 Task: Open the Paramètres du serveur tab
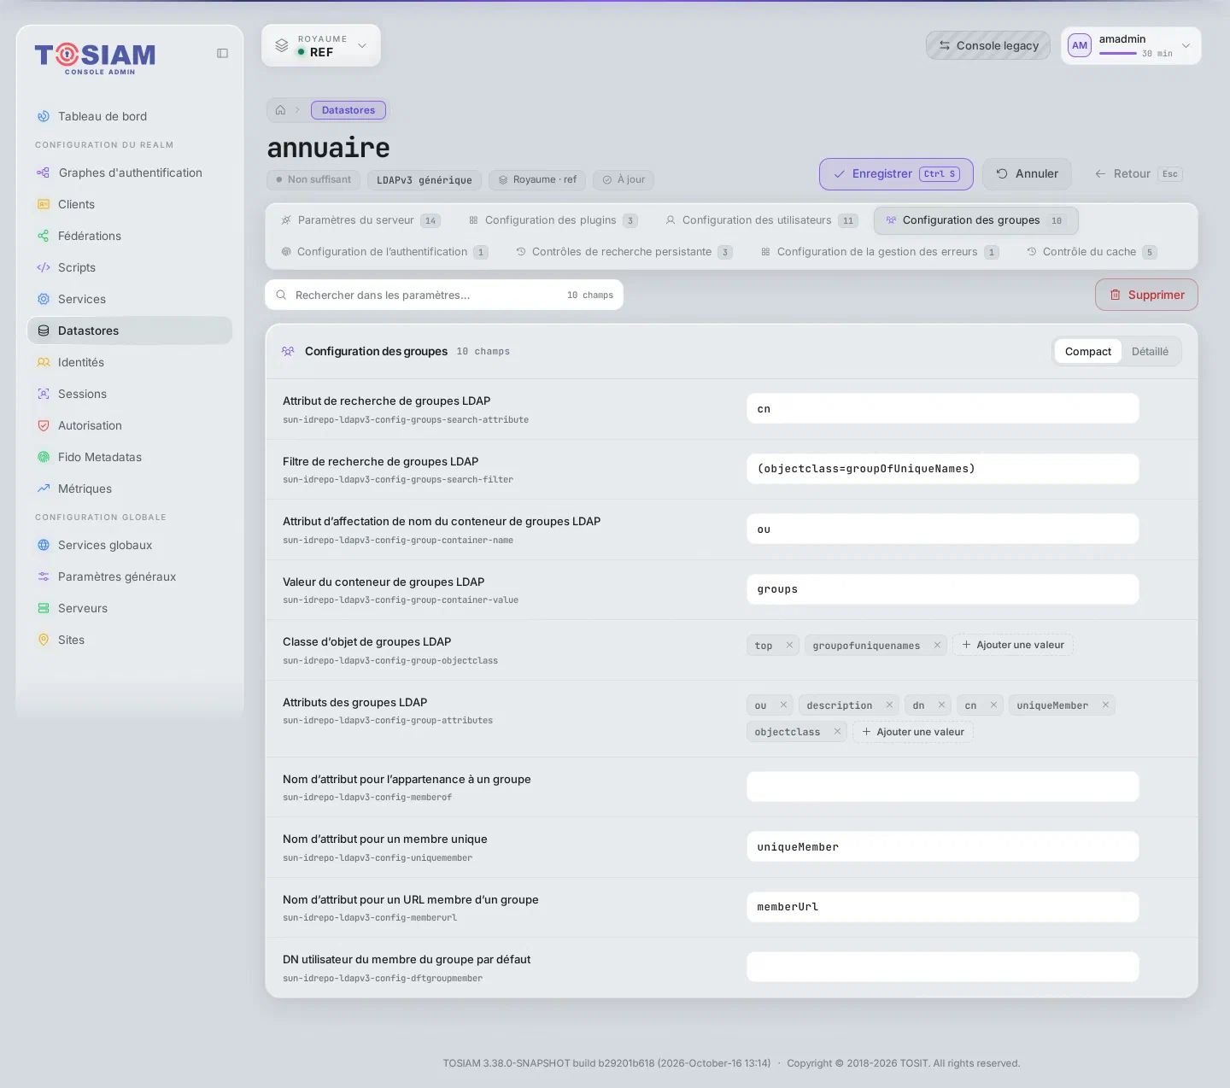(x=360, y=220)
